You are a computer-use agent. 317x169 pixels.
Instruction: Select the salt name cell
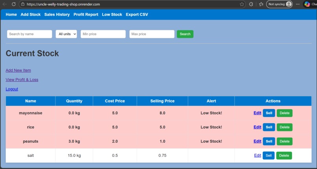click(31, 156)
